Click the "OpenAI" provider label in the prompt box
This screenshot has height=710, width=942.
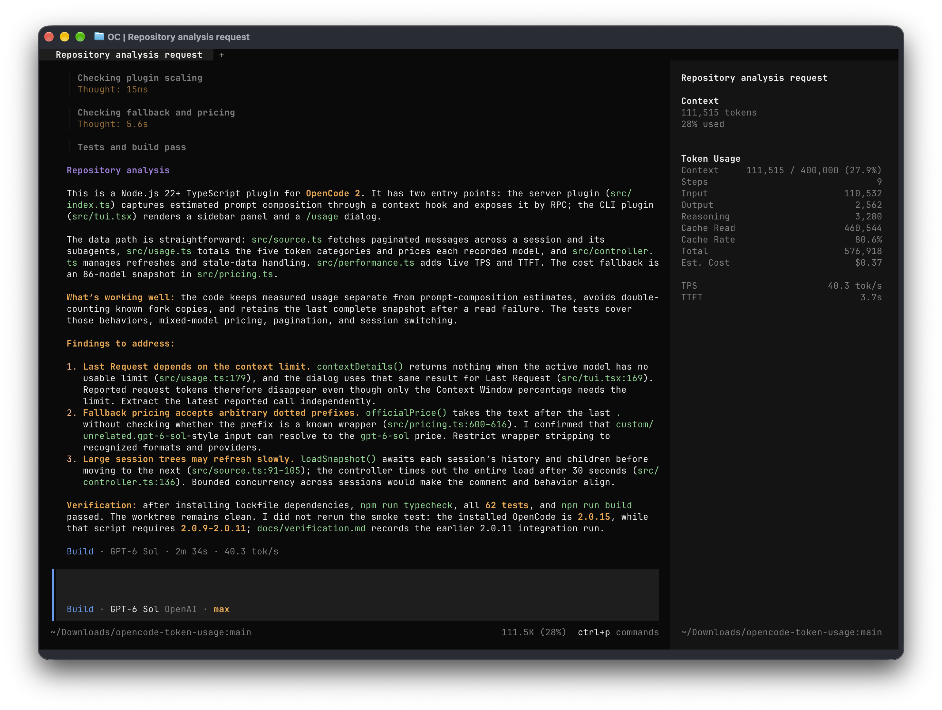click(180, 609)
